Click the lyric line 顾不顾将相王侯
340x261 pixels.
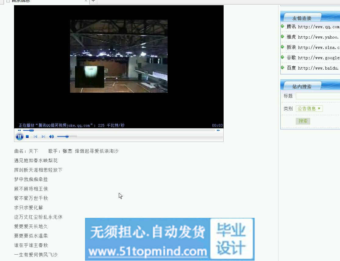(31, 189)
